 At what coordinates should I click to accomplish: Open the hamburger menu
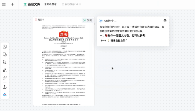tap(4, 4)
